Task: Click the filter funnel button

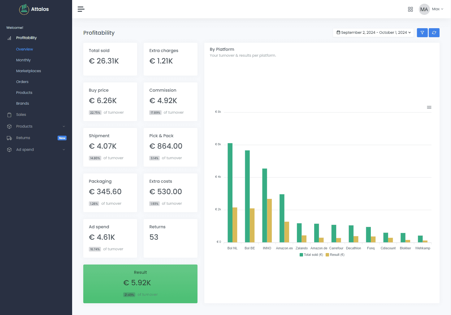Action: click(422, 33)
